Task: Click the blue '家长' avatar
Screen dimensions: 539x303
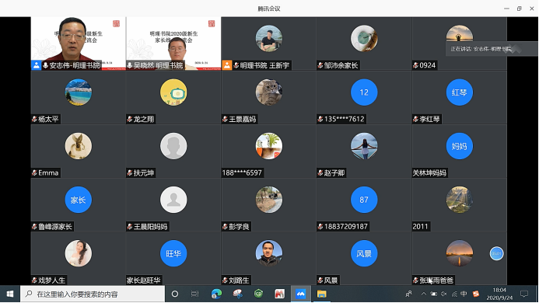Action: pos(79,200)
